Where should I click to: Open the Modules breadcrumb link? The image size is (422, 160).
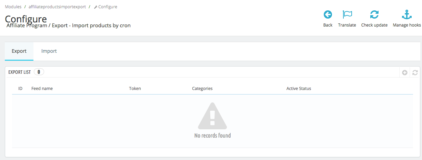click(x=13, y=7)
